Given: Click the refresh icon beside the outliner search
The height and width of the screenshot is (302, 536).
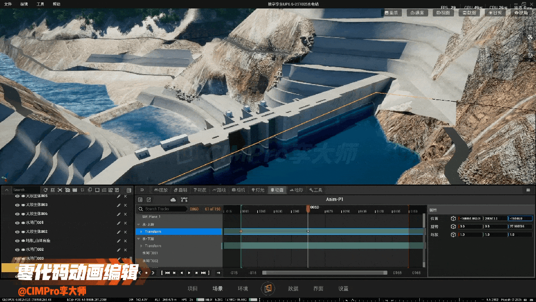Looking at the screenshot, I should (x=46, y=190).
